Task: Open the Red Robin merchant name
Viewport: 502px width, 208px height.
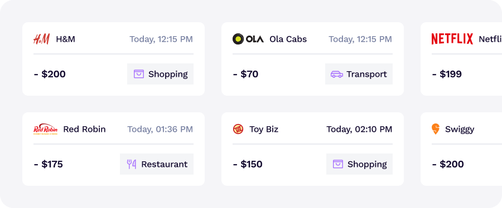Action: coord(85,129)
